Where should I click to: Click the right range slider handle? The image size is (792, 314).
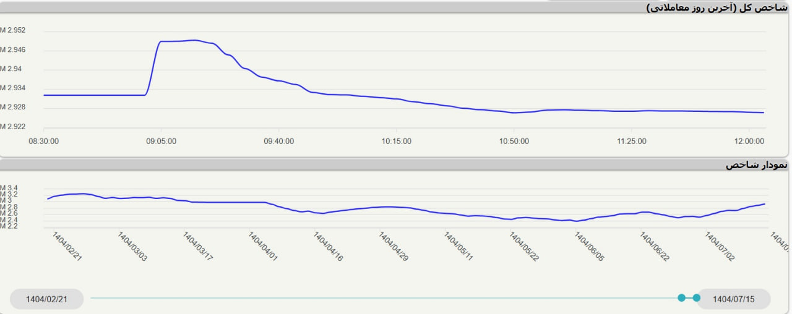click(696, 298)
